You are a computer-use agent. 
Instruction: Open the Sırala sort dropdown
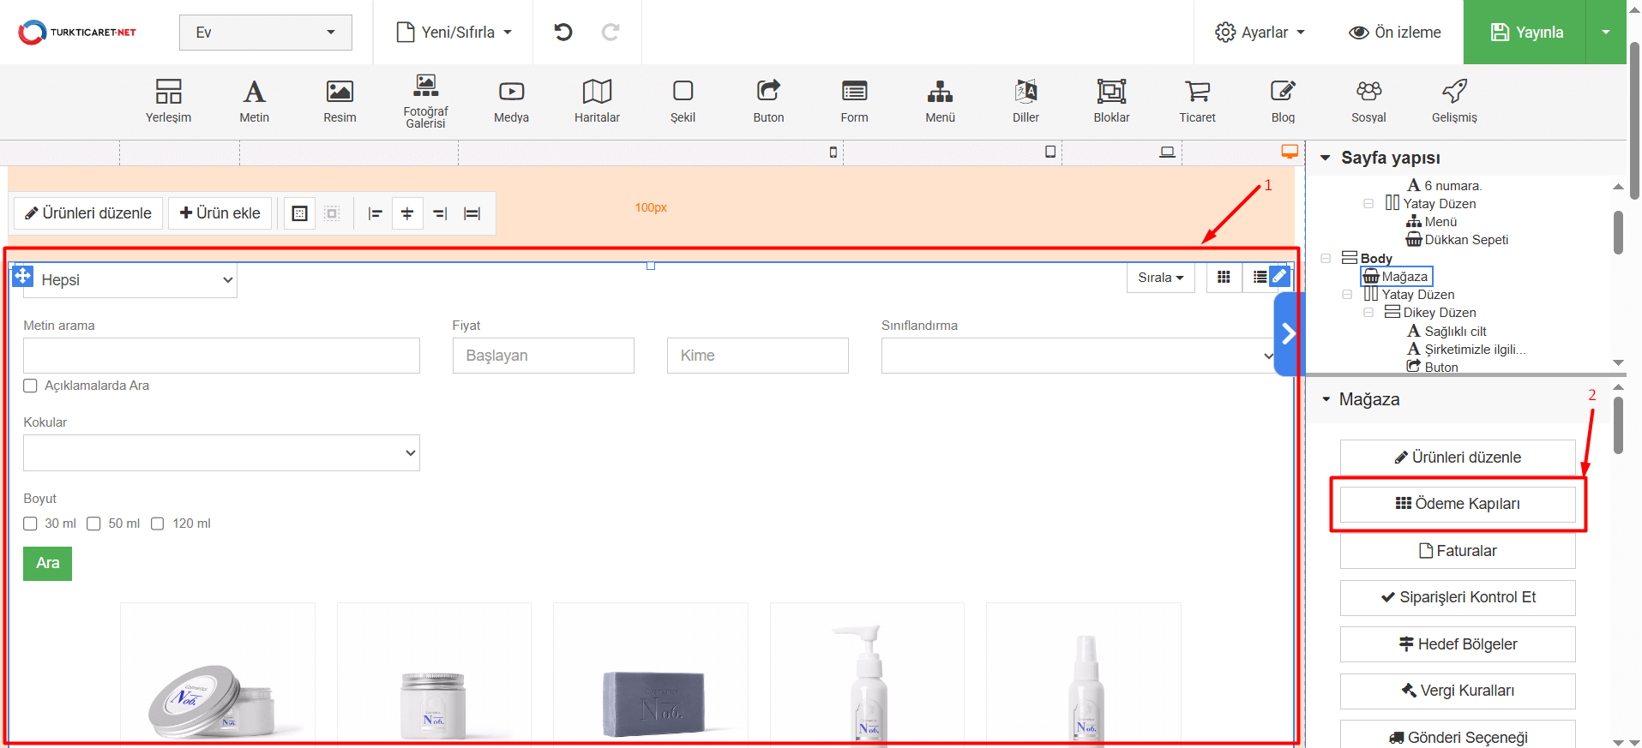point(1160,278)
